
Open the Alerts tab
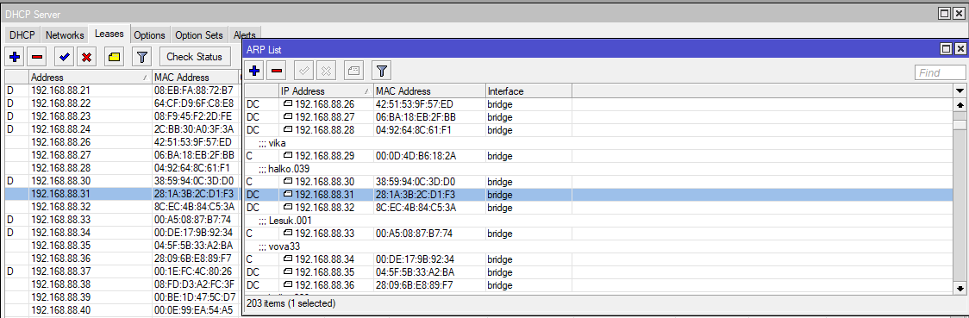pos(245,35)
